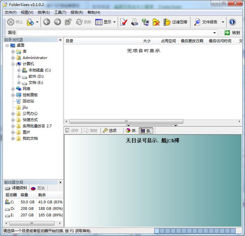This screenshot has height=236, width=245.
Task: Select the 我的文档 folder
Action: tap(27, 138)
